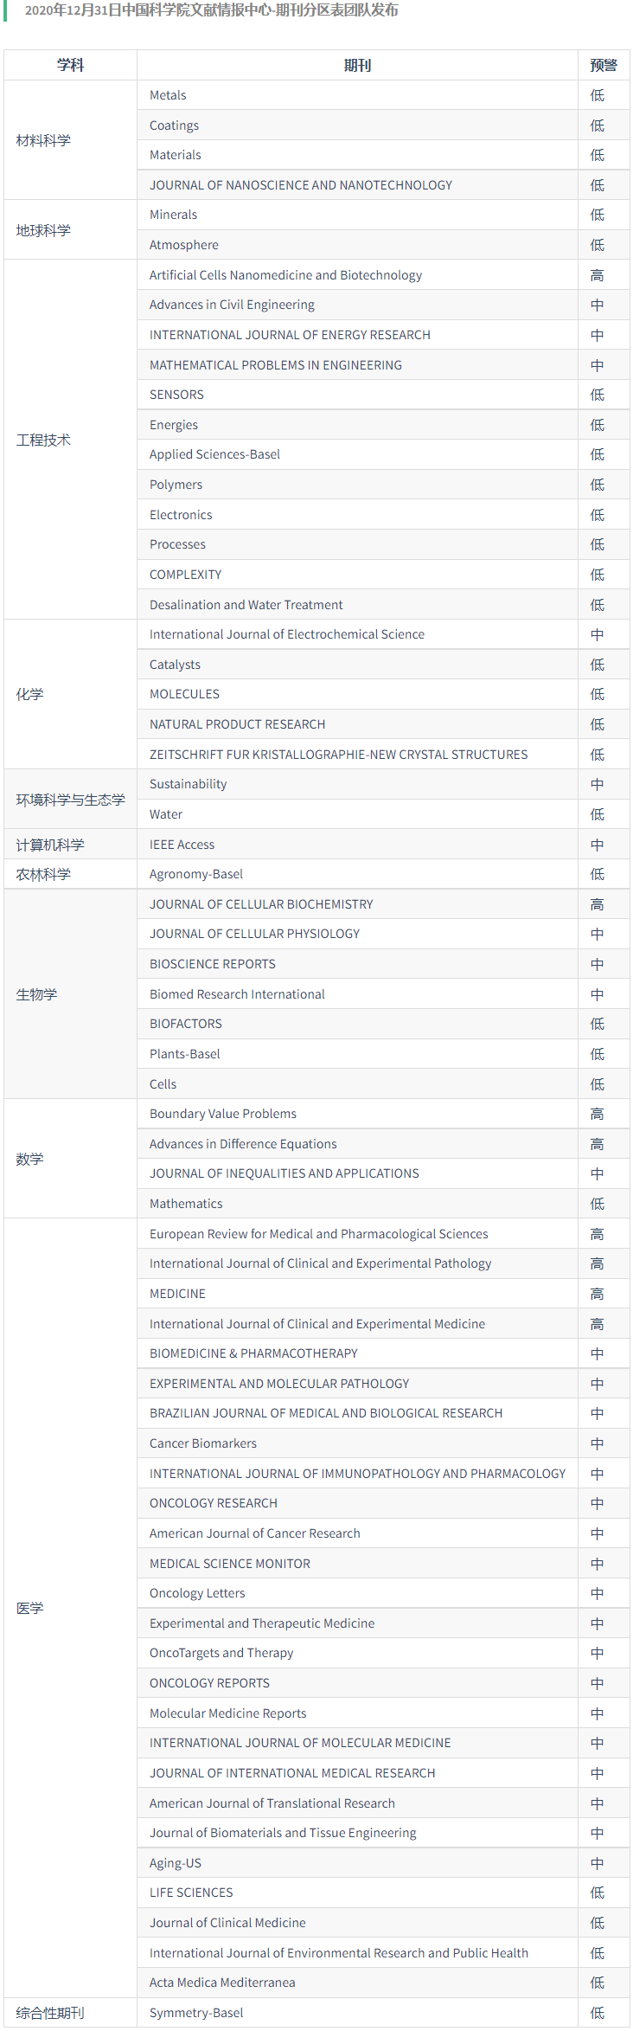
Task: Select the MATHEMATICAL PROBLEMS IN ENGINEERING journal
Action: (x=275, y=365)
